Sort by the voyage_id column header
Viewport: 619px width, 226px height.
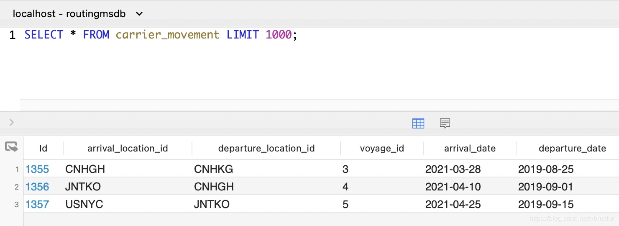point(382,148)
